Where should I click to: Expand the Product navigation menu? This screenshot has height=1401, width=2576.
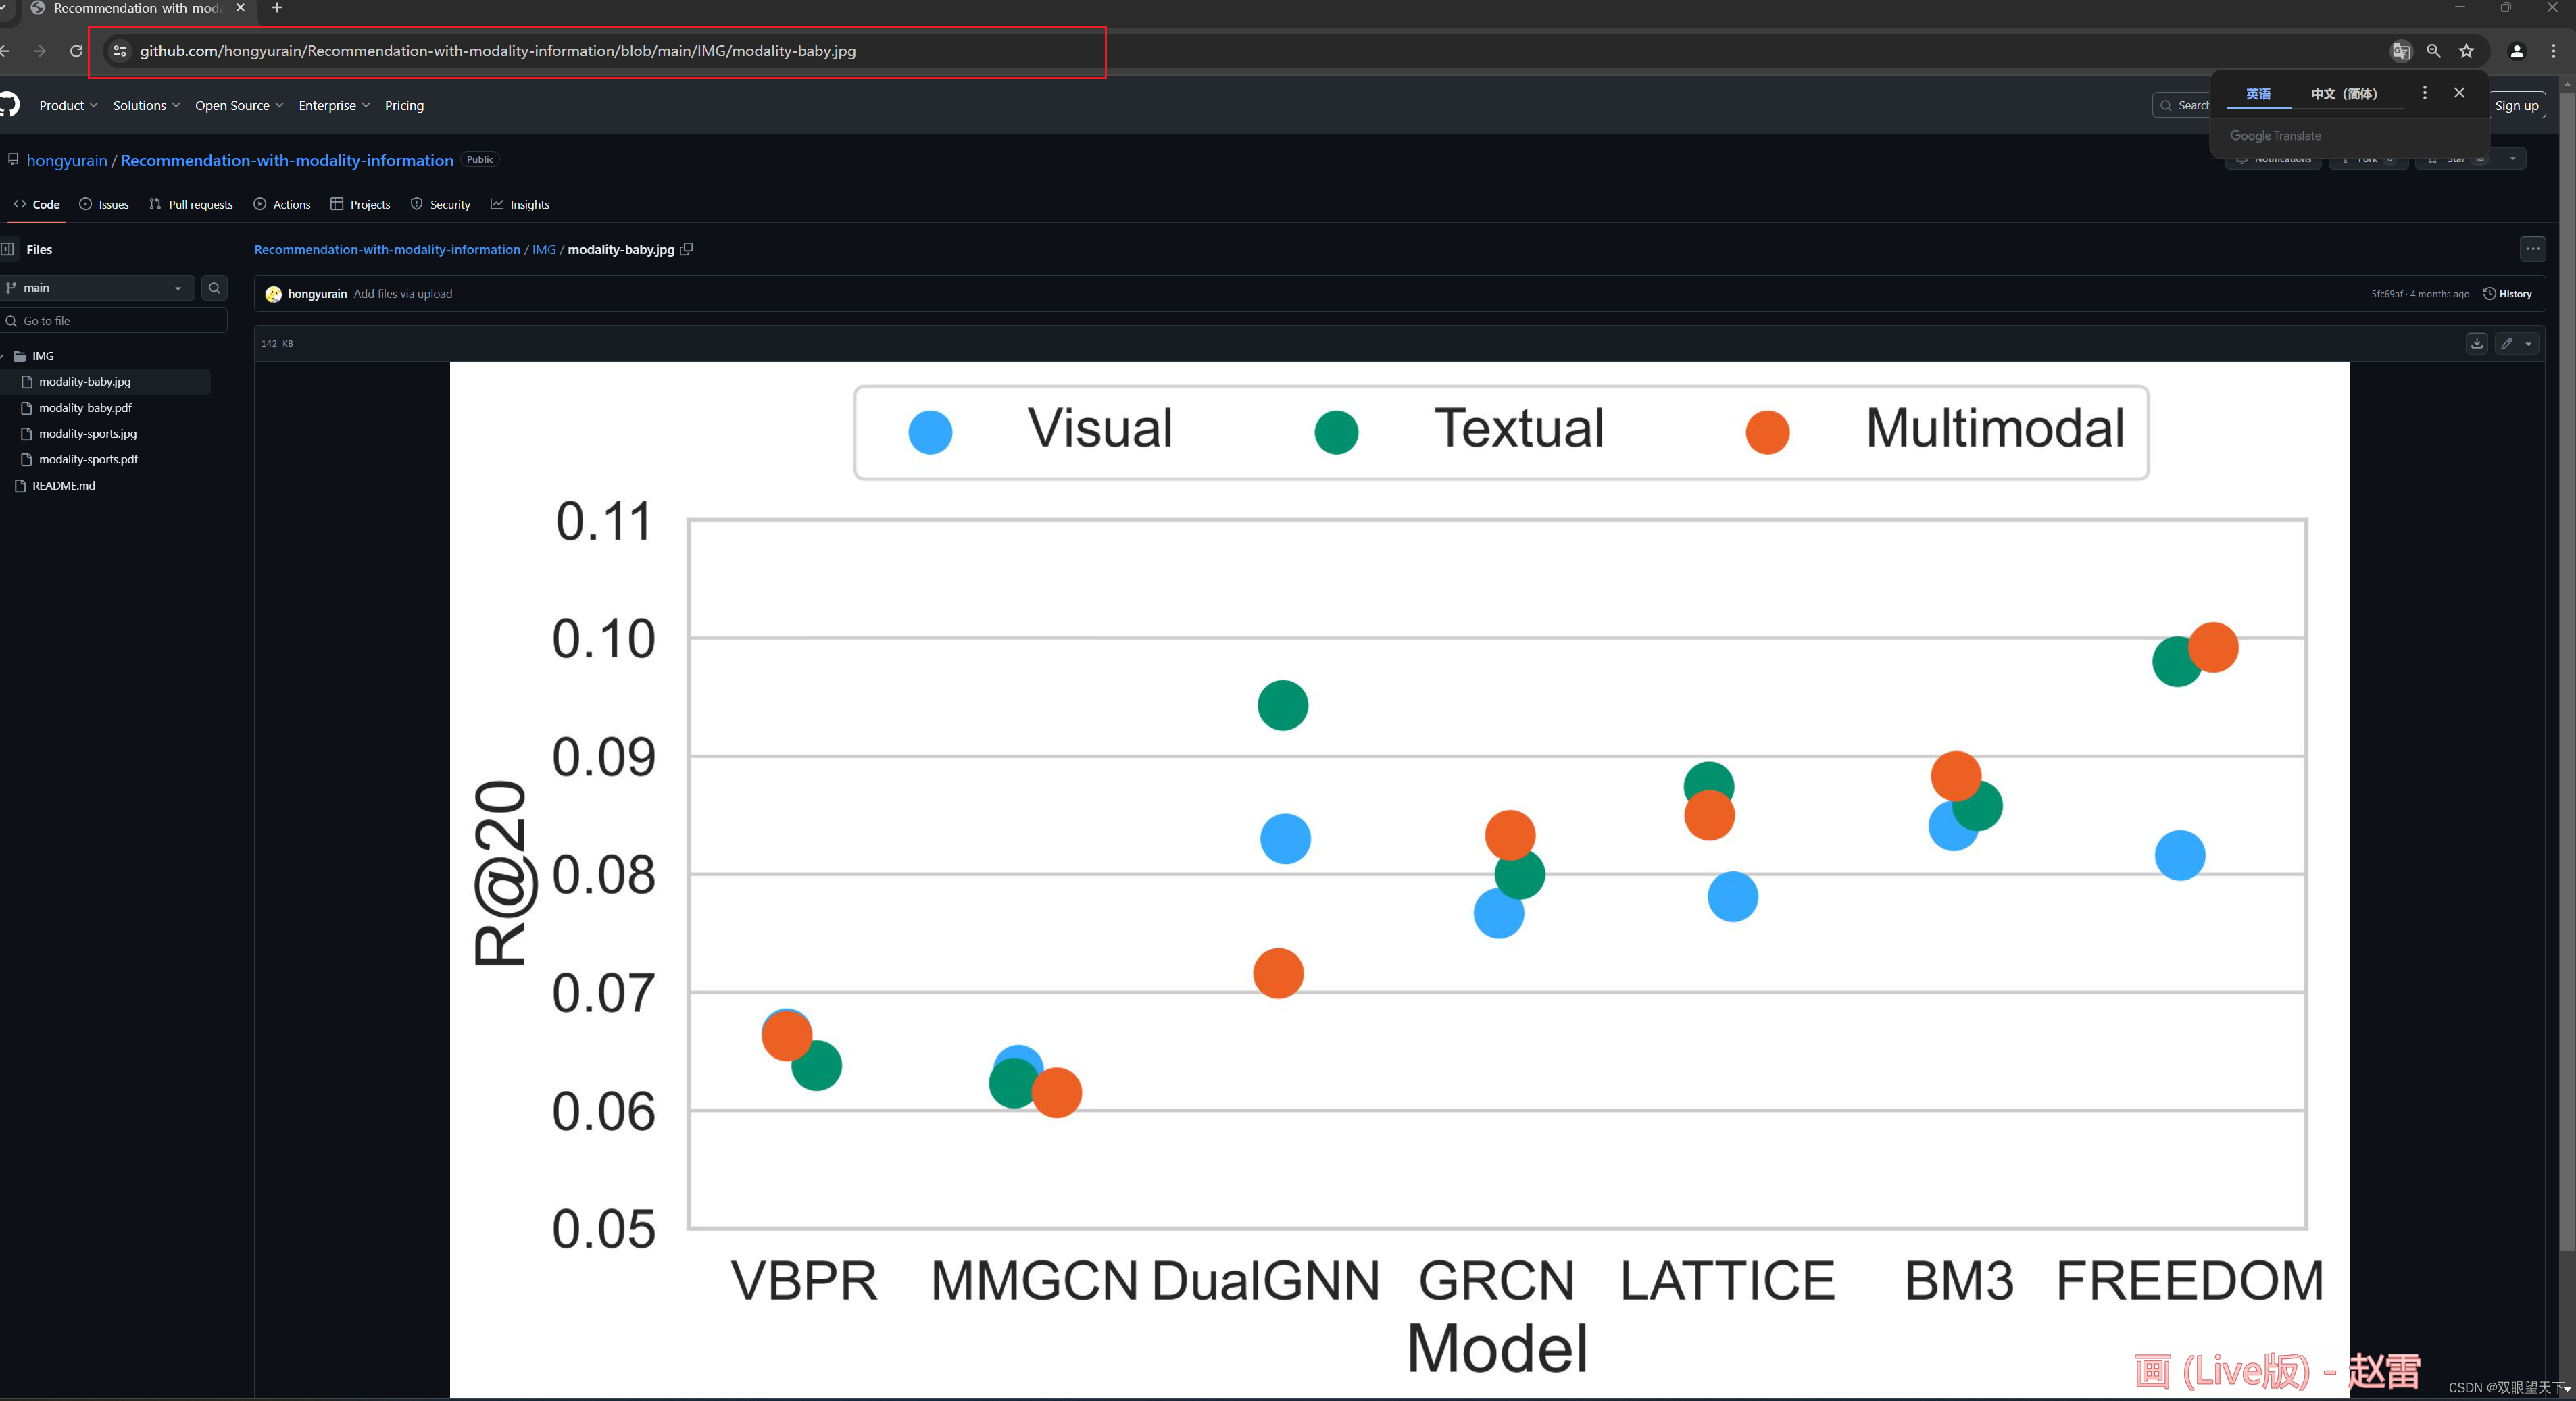coord(68,106)
